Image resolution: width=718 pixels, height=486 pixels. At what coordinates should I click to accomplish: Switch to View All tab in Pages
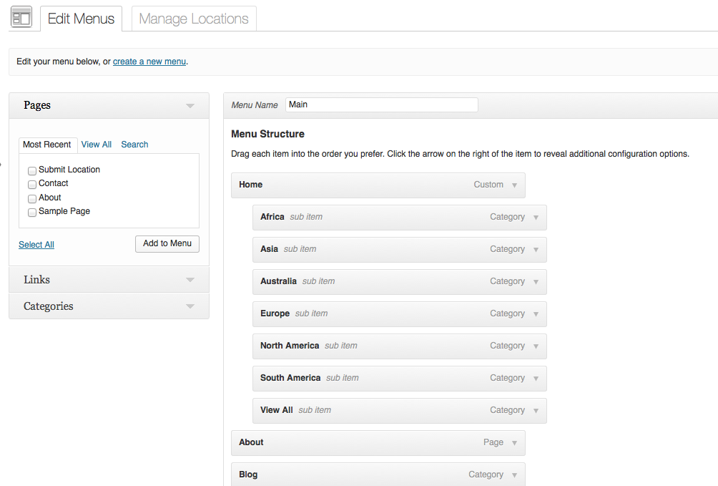pyautogui.click(x=97, y=145)
